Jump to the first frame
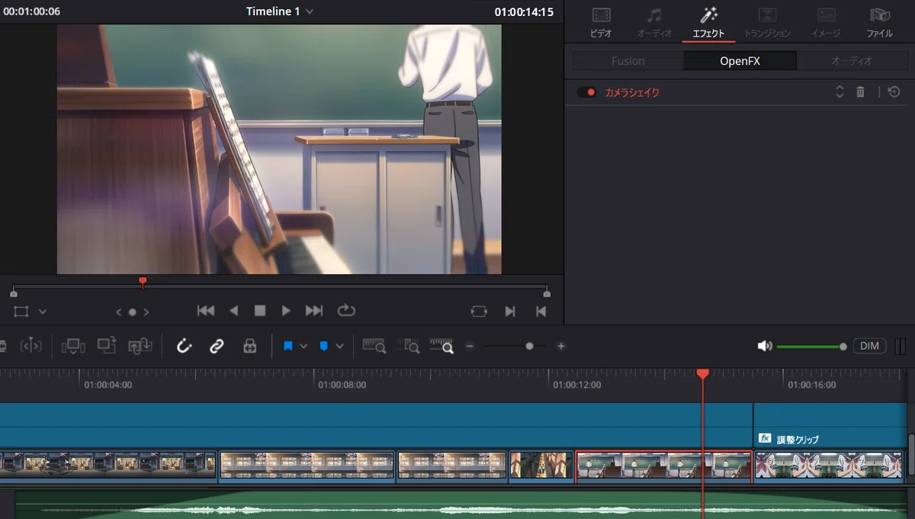The image size is (915, 519). click(206, 311)
